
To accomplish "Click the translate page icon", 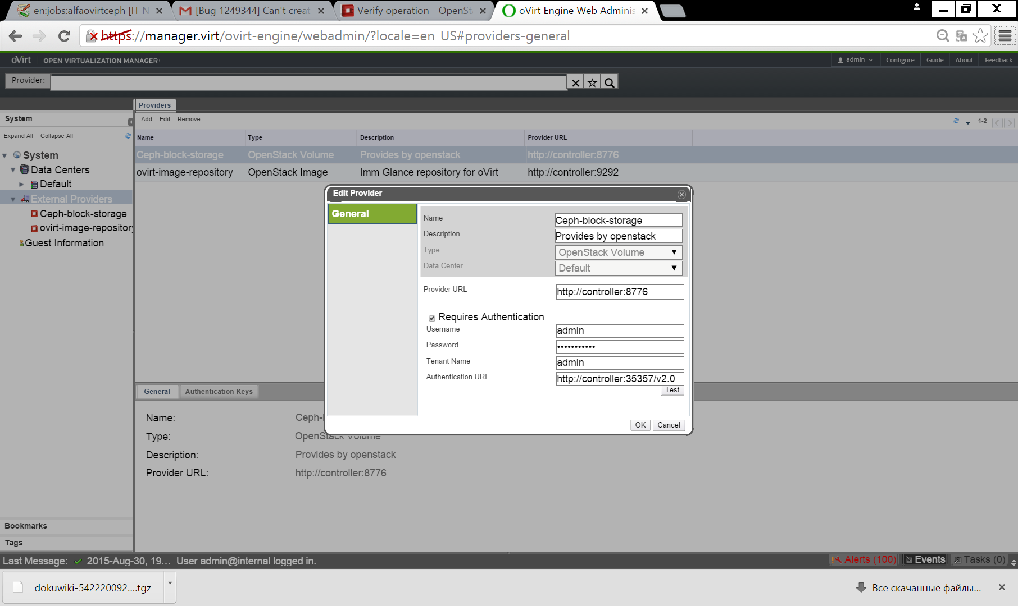I will point(961,36).
